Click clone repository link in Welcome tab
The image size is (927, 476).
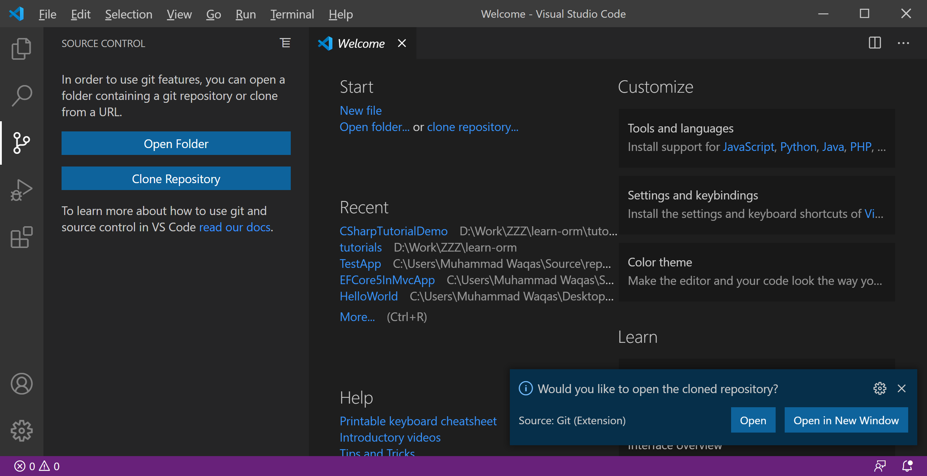click(x=473, y=126)
